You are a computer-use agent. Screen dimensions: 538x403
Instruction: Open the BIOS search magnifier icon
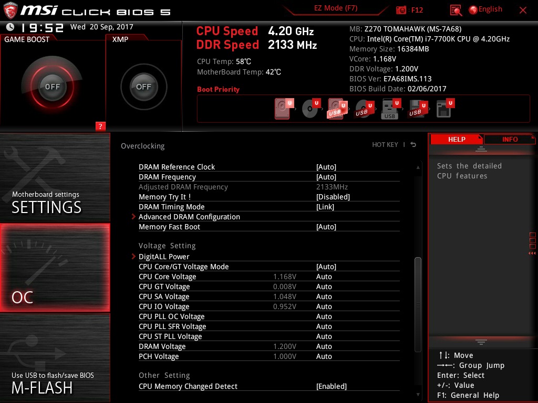point(456,10)
